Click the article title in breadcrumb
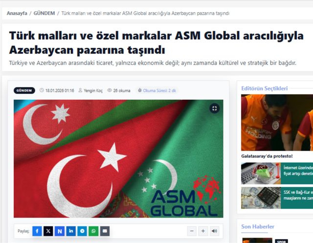This screenshot has width=313, height=243. [145, 13]
